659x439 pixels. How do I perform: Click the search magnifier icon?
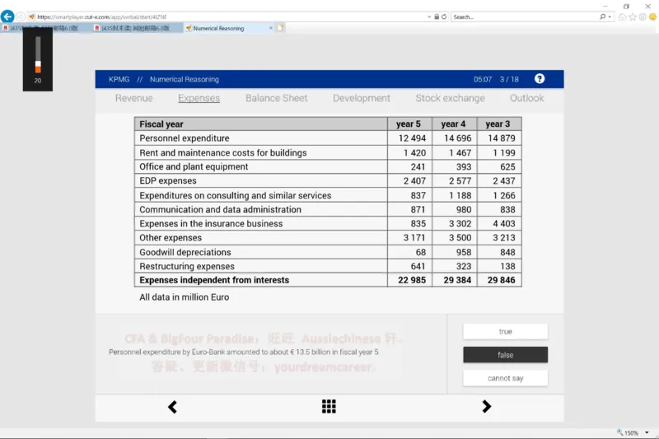(x=603, y=16)
